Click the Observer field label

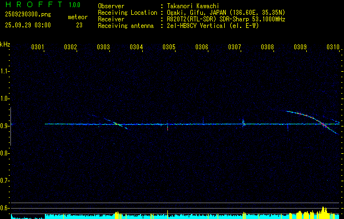coord(111,6)
